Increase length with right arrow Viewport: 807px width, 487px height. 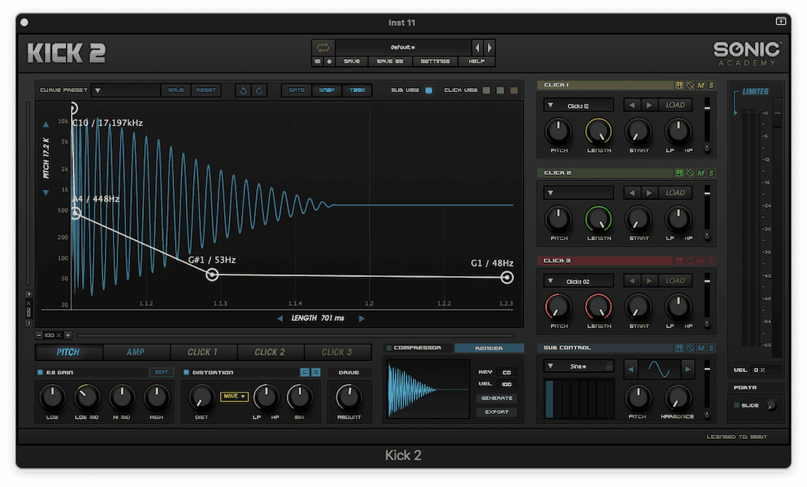(x=362, y=319)
